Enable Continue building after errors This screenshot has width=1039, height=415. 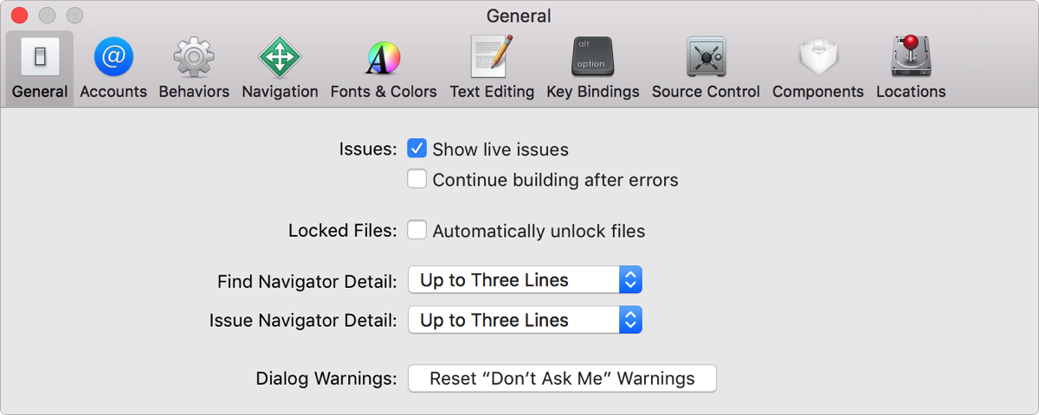(x=417, y=180)
